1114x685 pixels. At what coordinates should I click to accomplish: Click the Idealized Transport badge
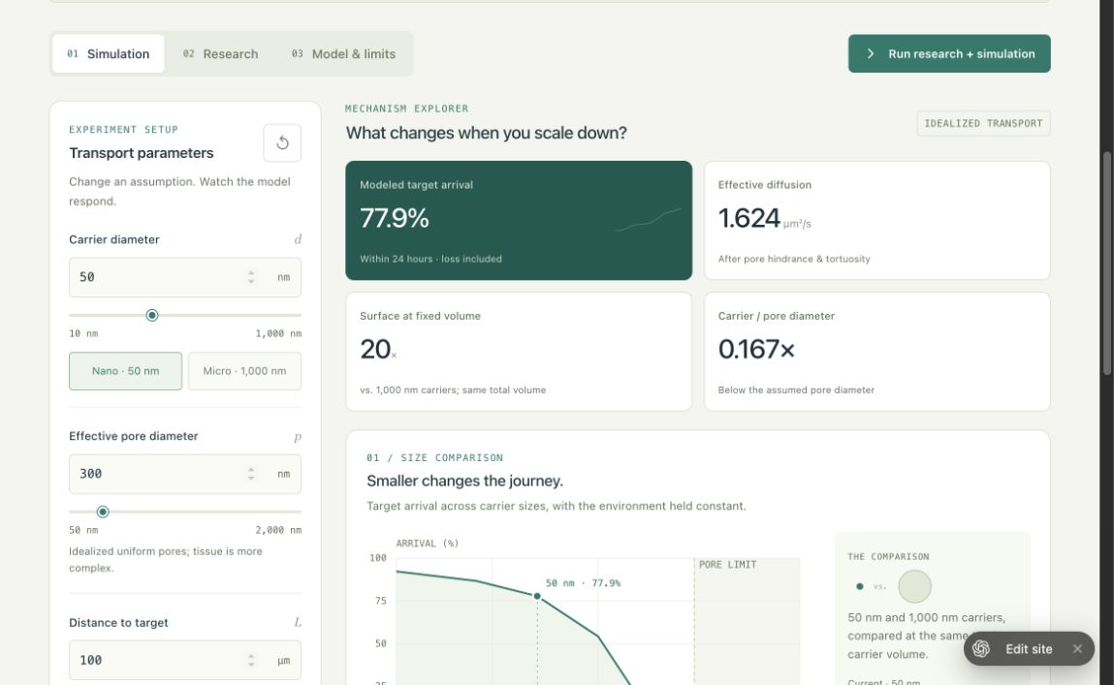(x=983, y=123)
